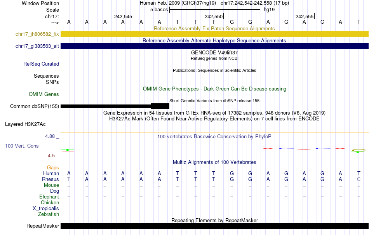Click the H3K27Ac Mark track title
The height and width of the screenshot is (235, 369).
[x=214, y=118]
